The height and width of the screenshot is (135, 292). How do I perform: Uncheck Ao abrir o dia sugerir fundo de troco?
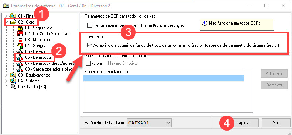click(x=90, y=45)
